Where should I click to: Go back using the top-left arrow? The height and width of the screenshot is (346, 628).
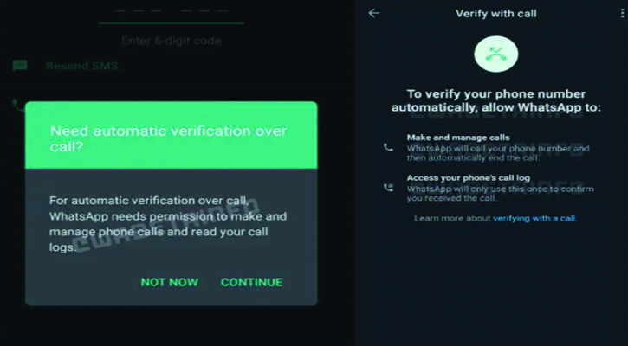coord(374,13)
